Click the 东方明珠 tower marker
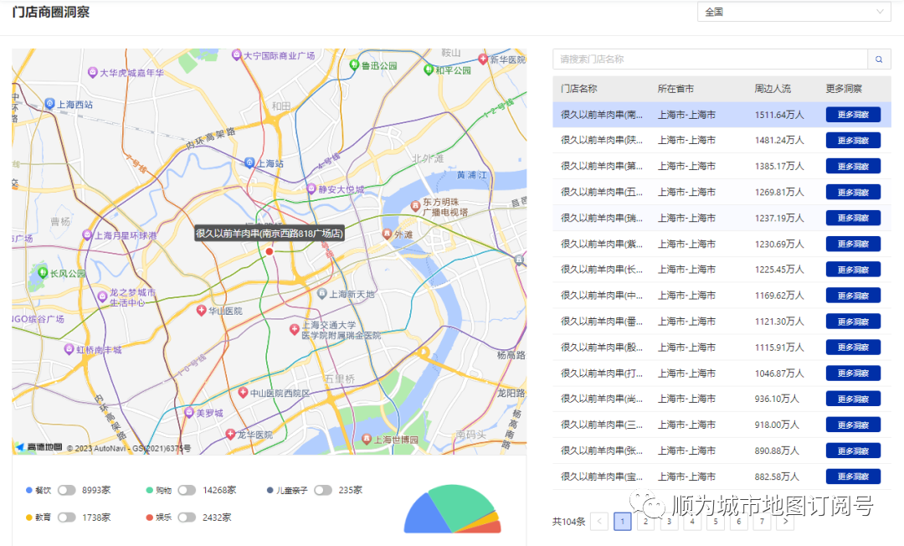904x546 pixels. pos(415,206)
